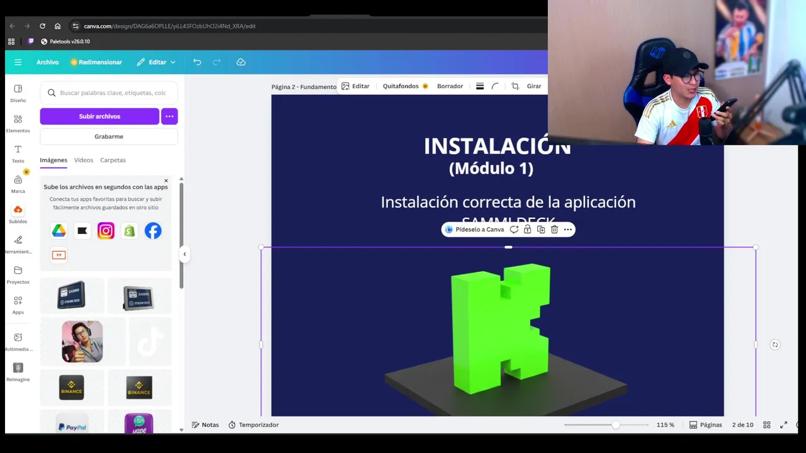
Task: Open the Texto sidebar panel
Action: click(x=18, y=154)
